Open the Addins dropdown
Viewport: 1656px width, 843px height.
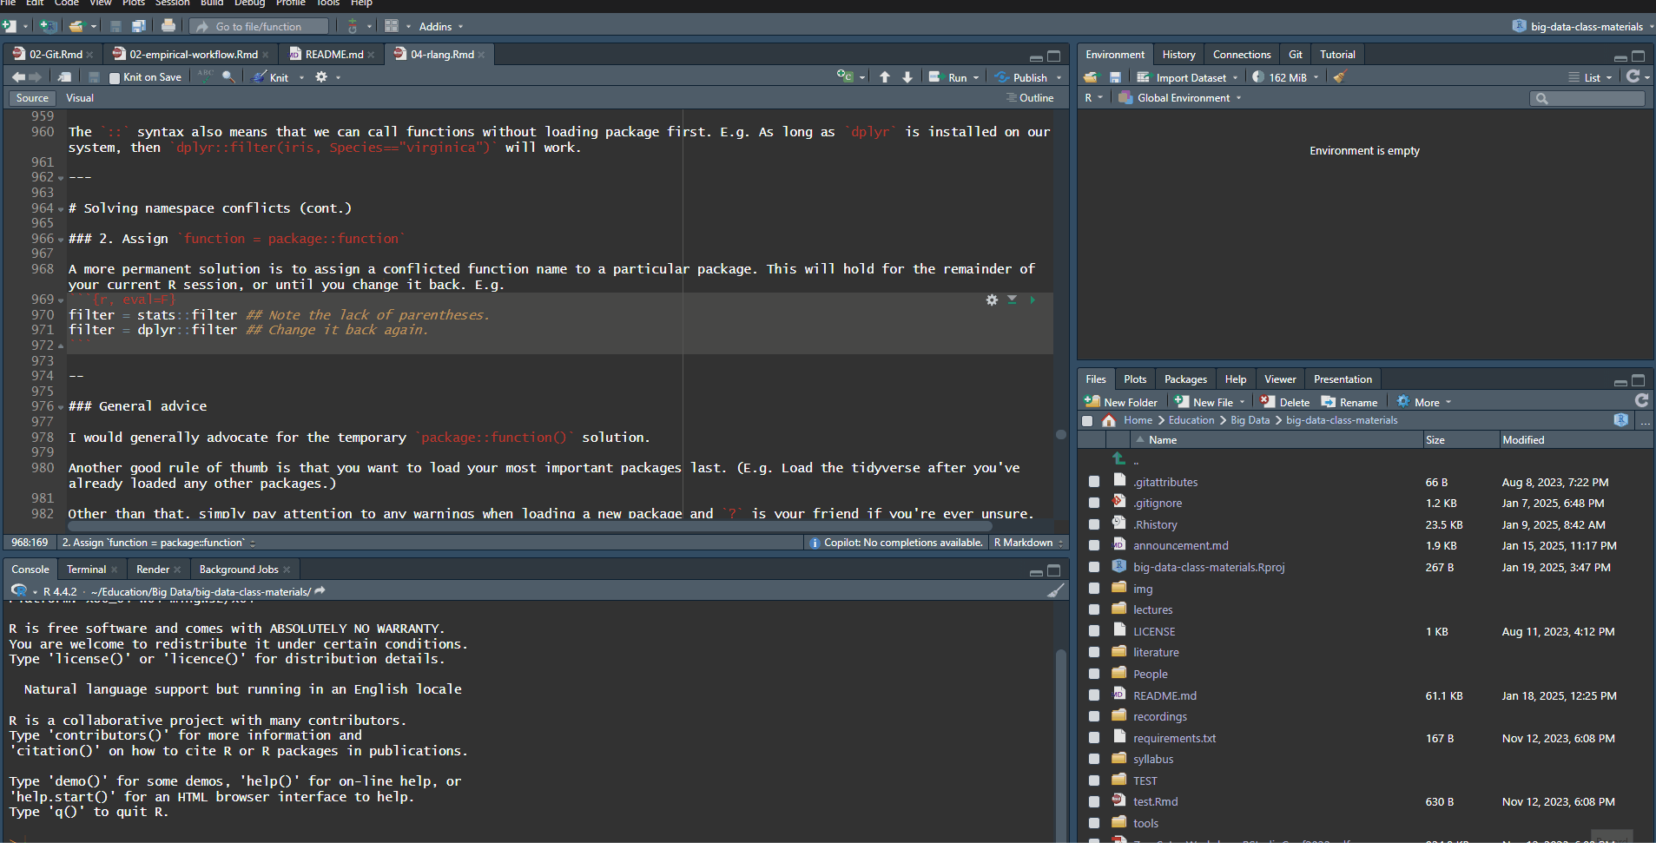coord(441,26)
